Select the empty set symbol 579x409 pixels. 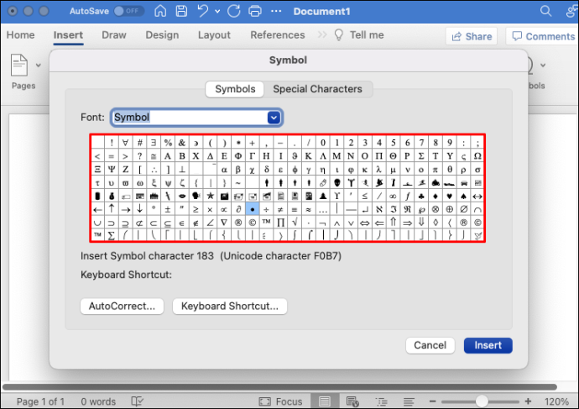pos(463,209)
